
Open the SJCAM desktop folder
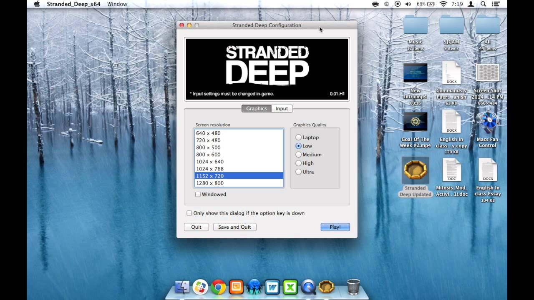[x=451, y=26]
